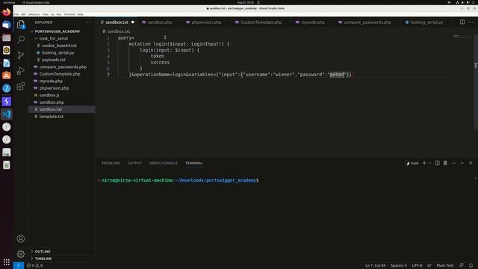Open sandbox.js in the explorer
Viewport: 478px width, 269px height.
point(49,95)
